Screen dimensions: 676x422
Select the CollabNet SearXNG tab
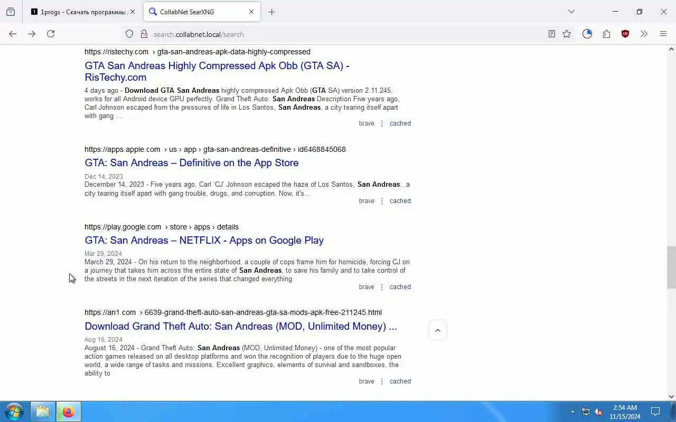coord(201,12)
